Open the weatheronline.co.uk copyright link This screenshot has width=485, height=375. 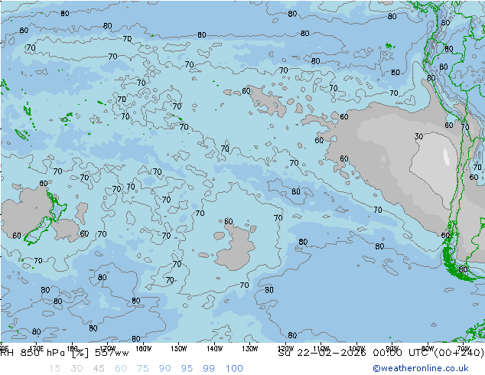(x=420, y=368)
